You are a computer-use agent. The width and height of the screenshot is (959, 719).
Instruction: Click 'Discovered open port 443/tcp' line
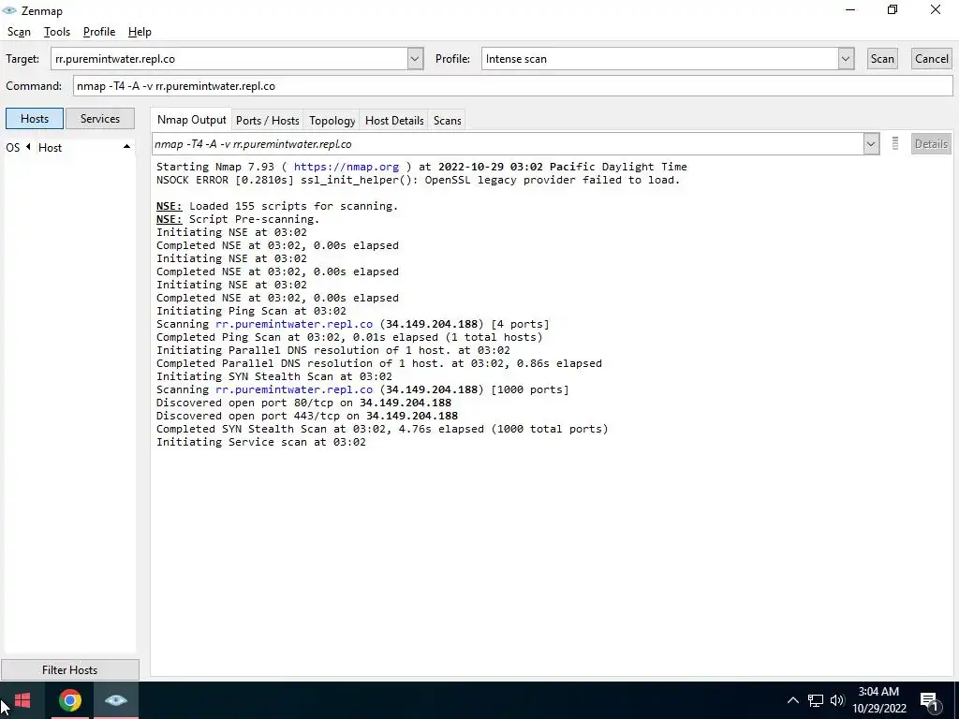coord(307,416)
